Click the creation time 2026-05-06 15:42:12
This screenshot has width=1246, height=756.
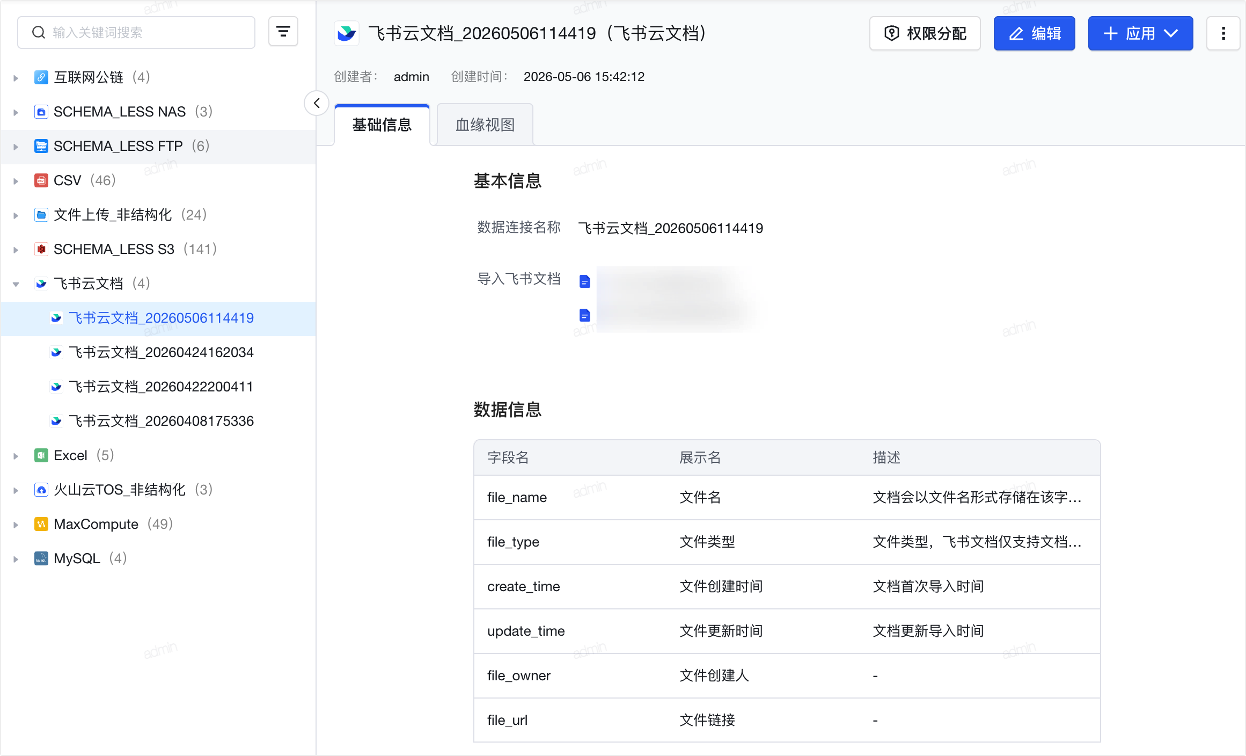click(584, 77)
